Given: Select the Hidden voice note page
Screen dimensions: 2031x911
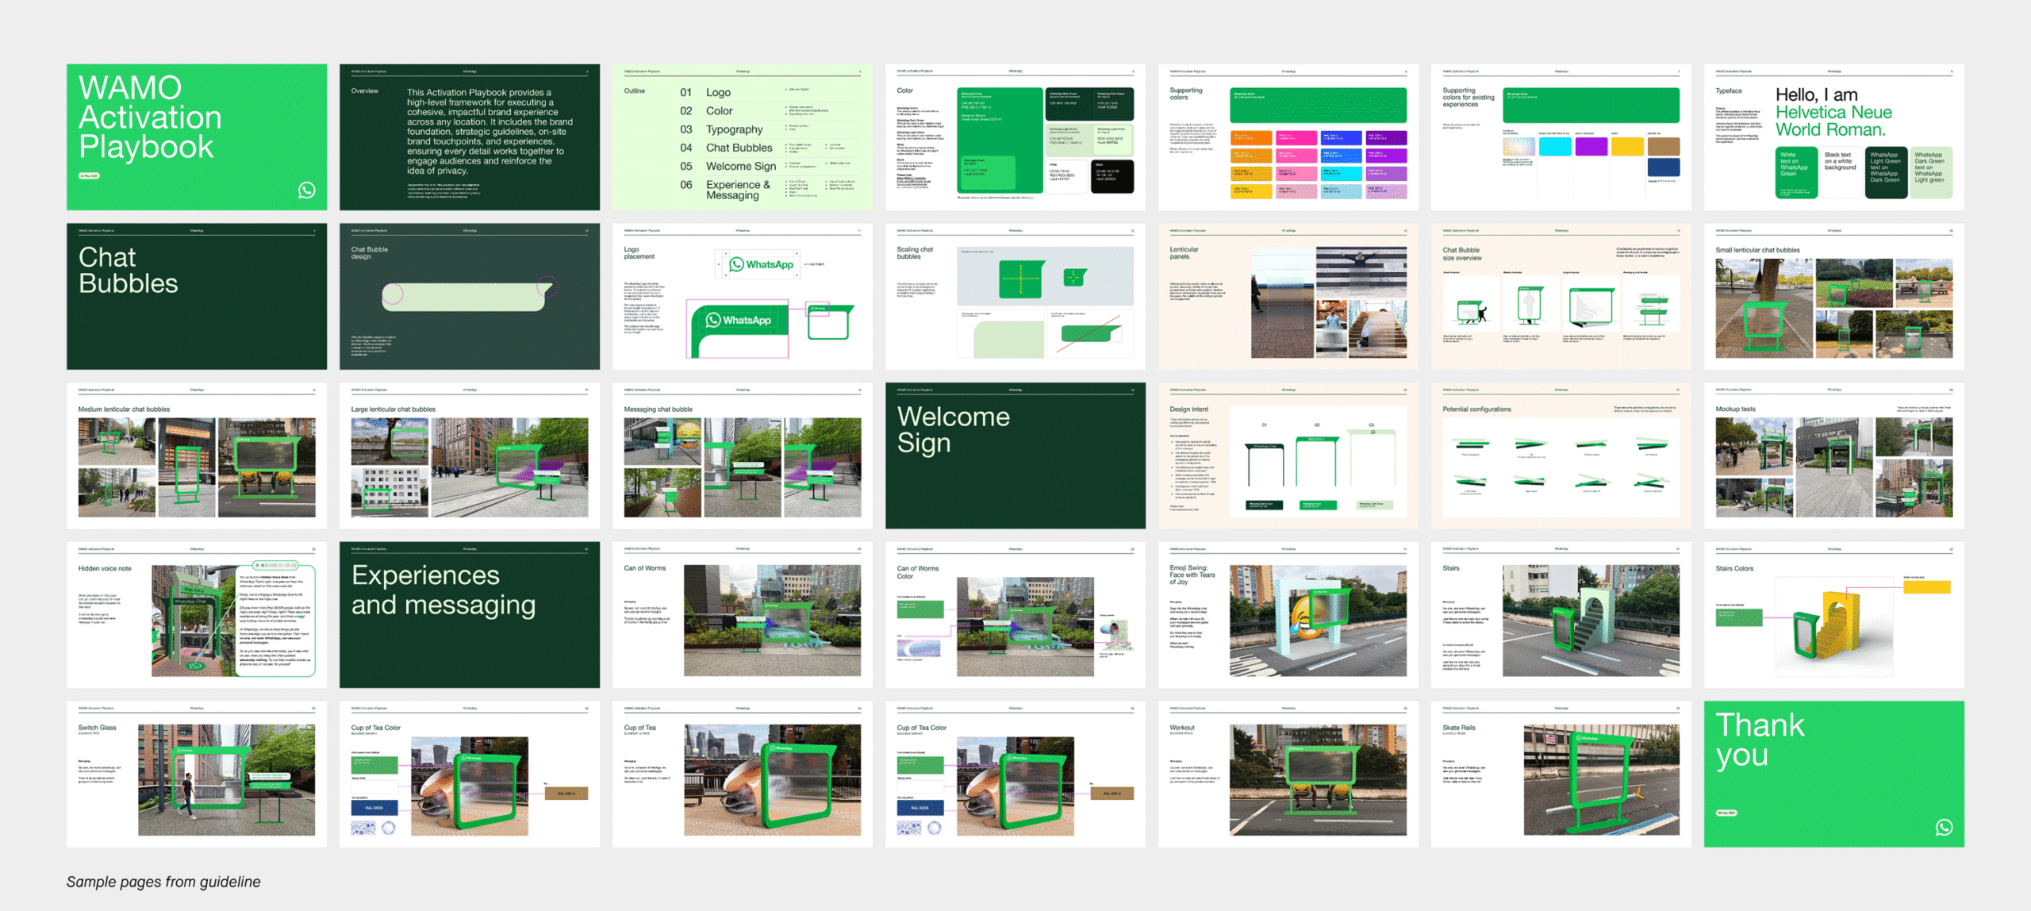Looking at the screenshot, I should pyautogui.click(x=197, y=615).
